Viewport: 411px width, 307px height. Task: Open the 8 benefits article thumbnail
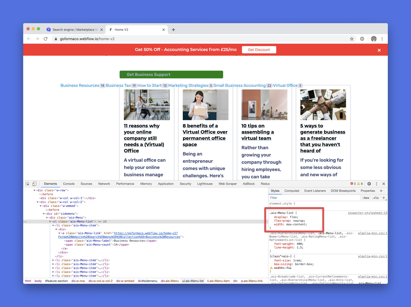206,105
